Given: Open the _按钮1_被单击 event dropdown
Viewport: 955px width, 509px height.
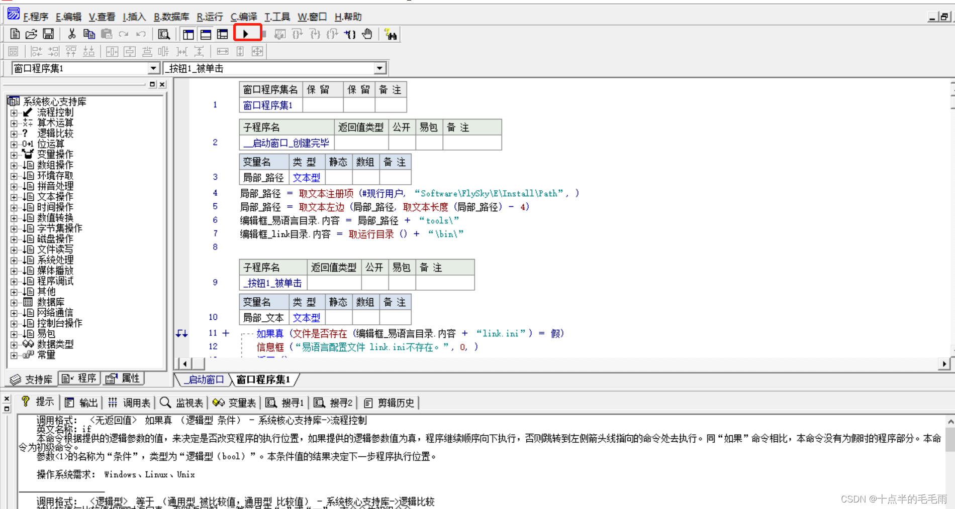Looking at the screenshot, I should pyautogui.click(x=380, y=68).
